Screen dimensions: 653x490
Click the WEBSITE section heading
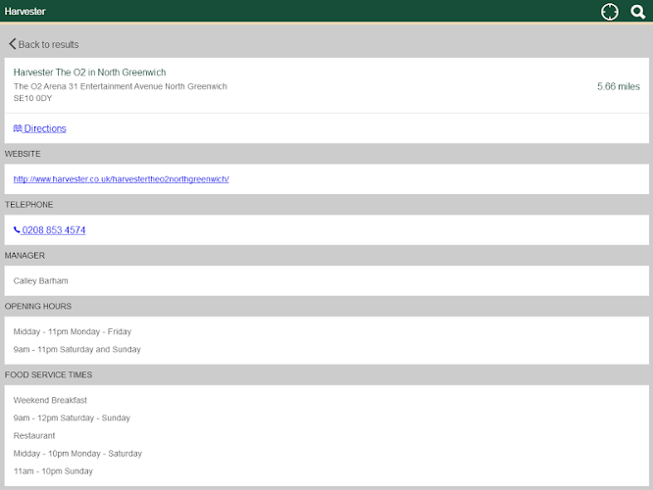[23, 154]
